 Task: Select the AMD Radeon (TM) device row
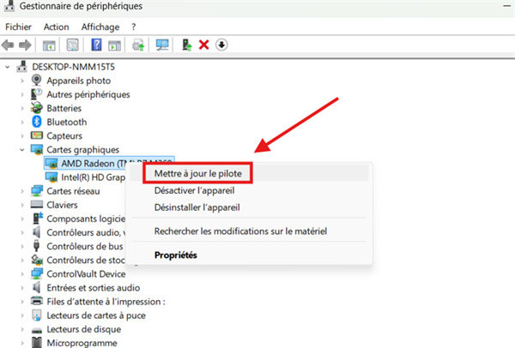pyautogui.click(x=109, y=164)
